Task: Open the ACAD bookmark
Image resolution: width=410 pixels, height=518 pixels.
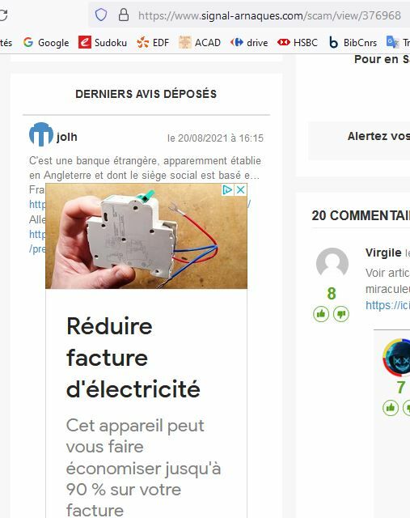Action: click(x=200, y=43)
